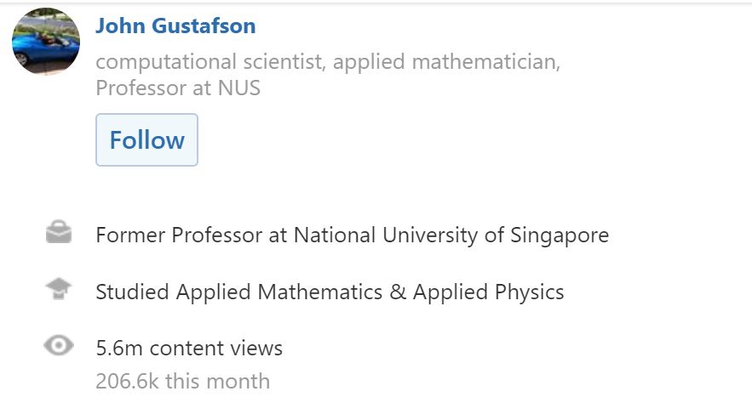Open John Gustafson's profile picture
The width and height of the screenshot is (752, 397).
[x=46, y=41]
